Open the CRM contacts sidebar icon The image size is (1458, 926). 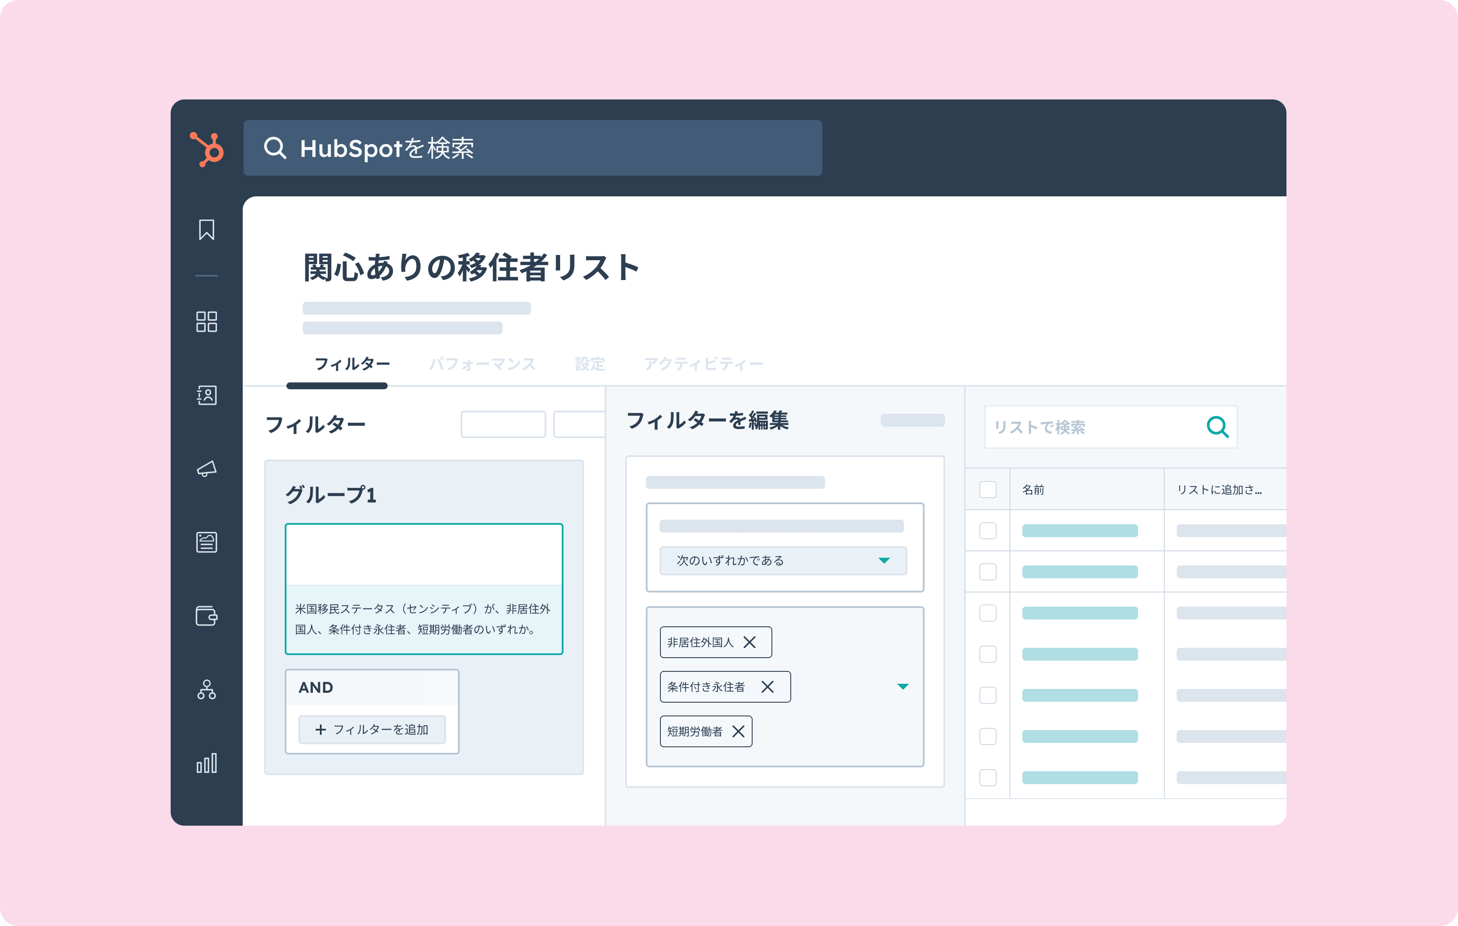(x=206, y=395)
